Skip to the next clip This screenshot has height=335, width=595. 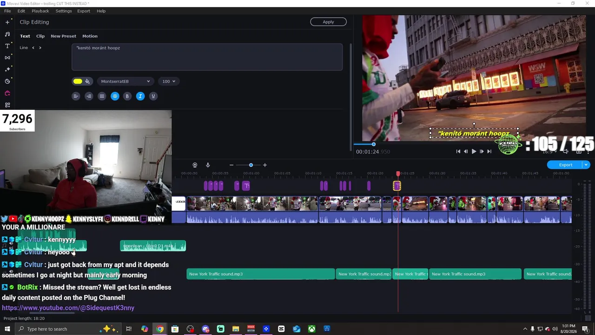[x=489, y=151]
